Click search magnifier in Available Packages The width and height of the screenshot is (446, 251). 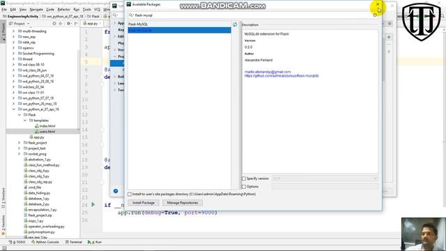131,15
